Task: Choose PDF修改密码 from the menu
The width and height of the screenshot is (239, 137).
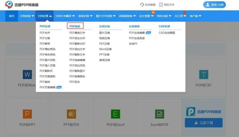Action: [x=47, y=55]
